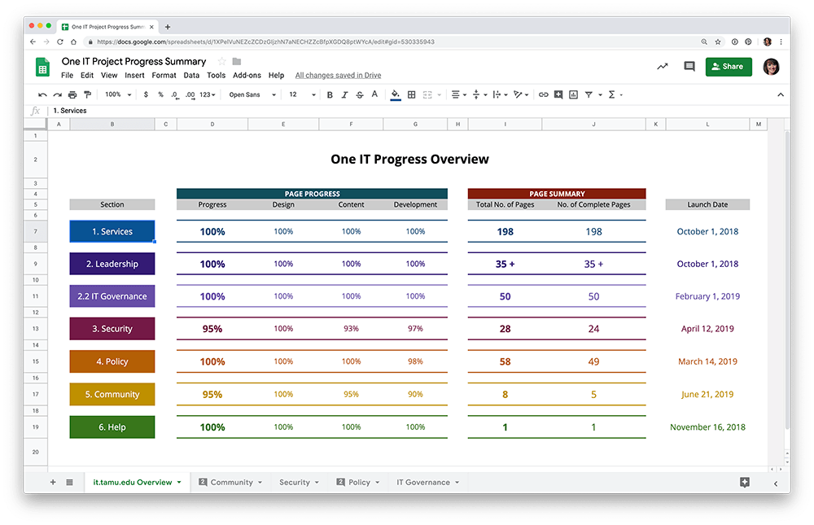Insert a chart
The height and width of the screenshot is (525, 814).
[x=574, y=94]
